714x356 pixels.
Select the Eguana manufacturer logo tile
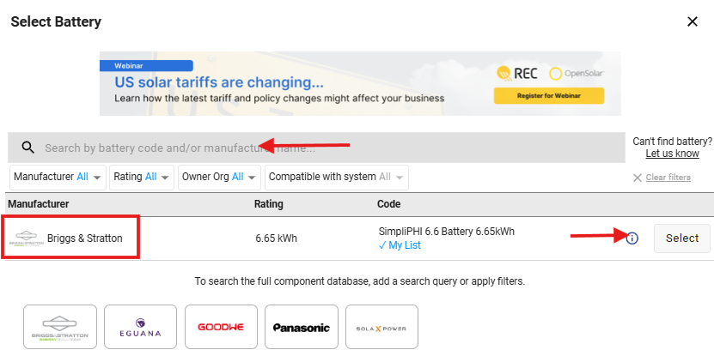(x=140, y=327)
